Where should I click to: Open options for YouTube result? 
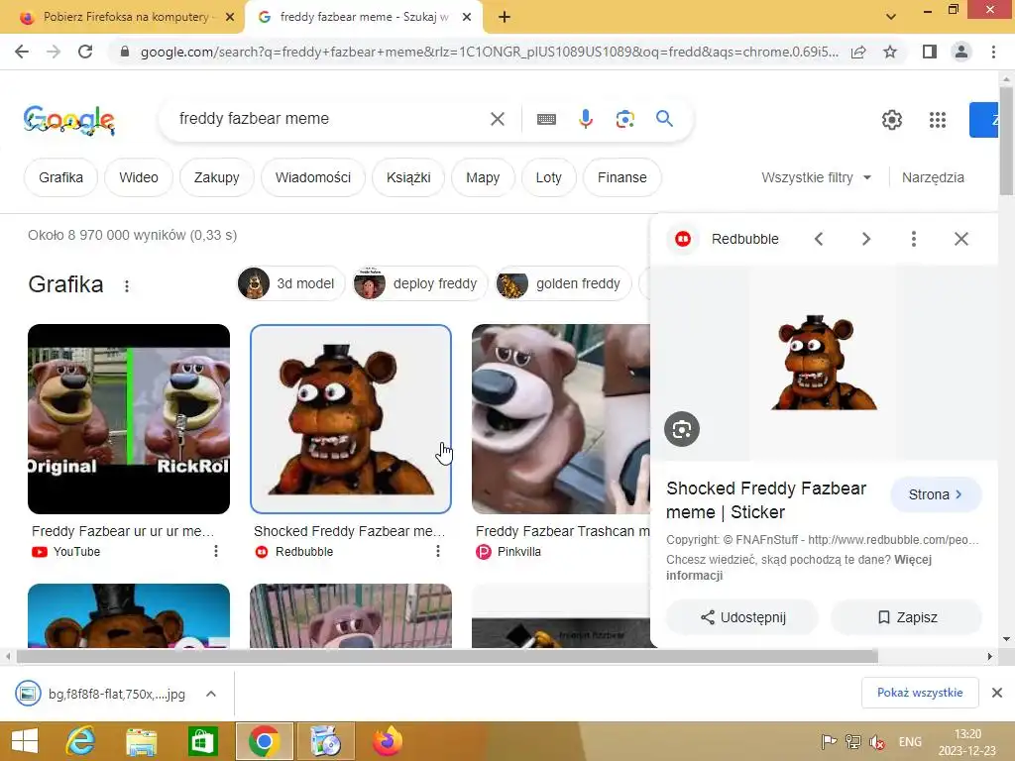coord(215,551)
